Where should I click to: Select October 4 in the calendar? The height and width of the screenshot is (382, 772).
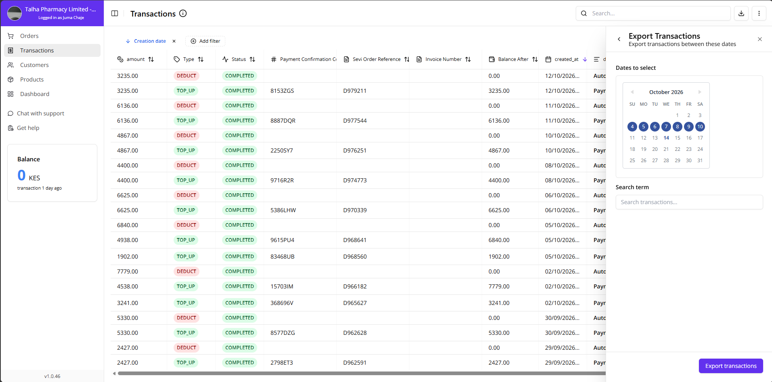632,127
